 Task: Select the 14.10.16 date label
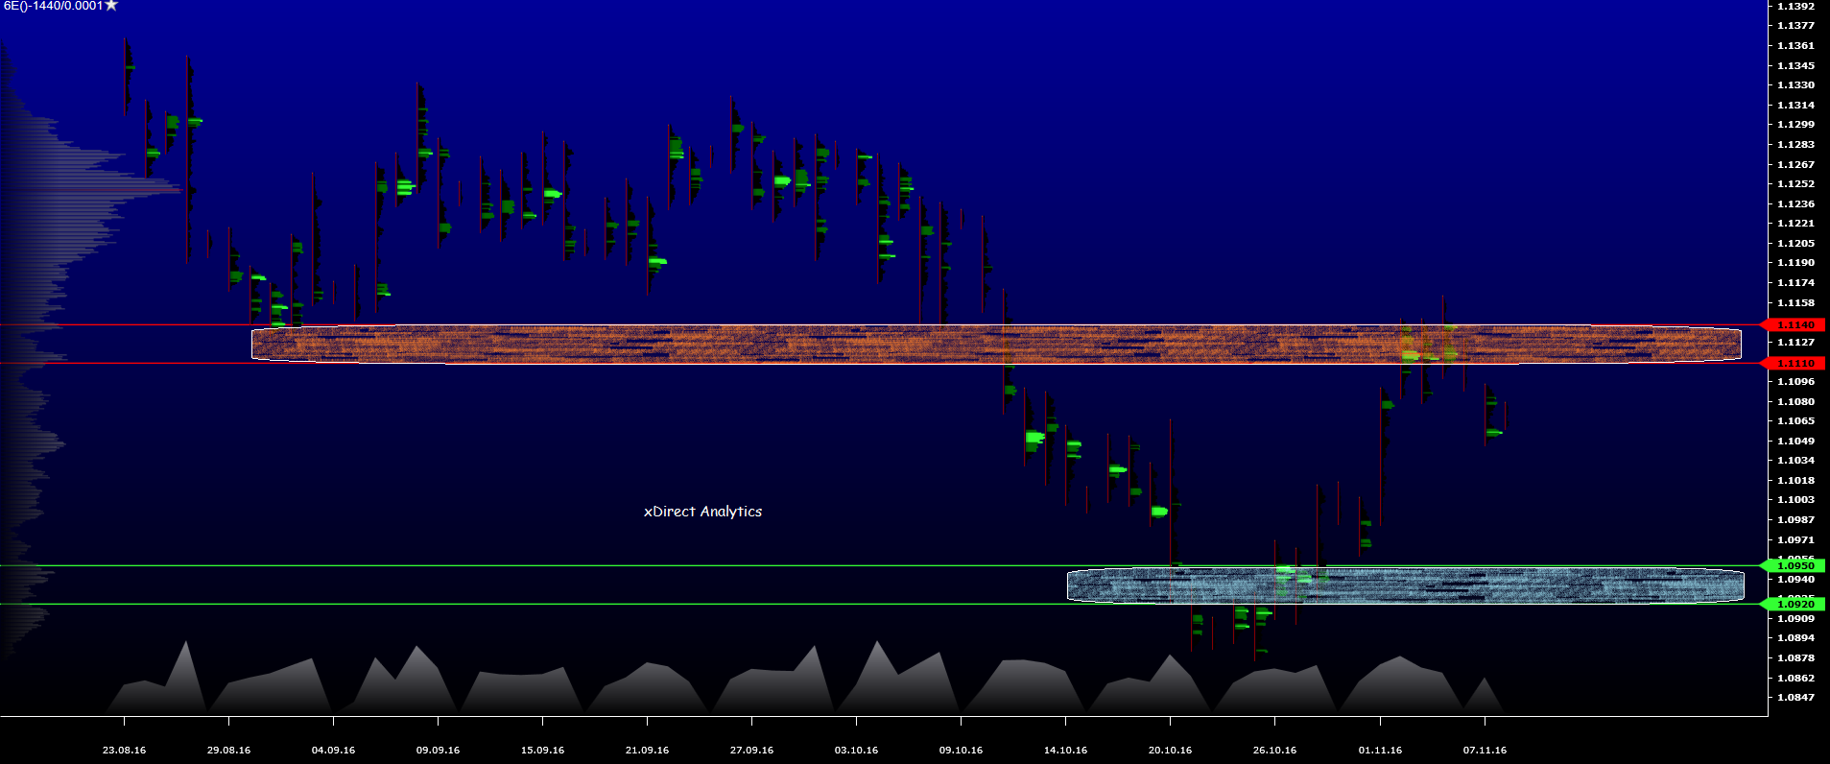[1065, 751]
